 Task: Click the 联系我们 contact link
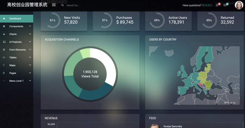click(x=207, y=5)
